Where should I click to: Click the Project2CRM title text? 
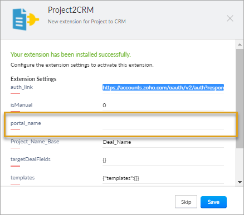(x=71, y=11)
